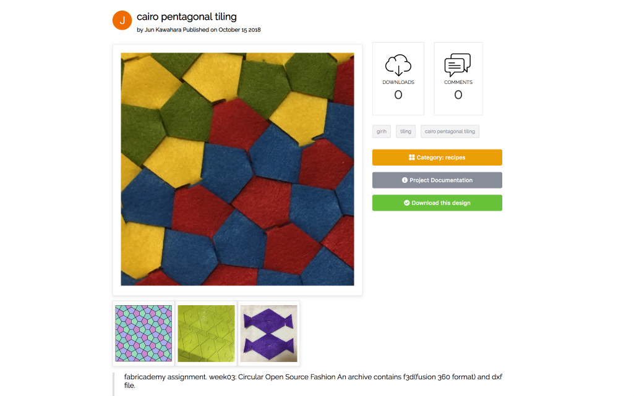
Task: Select the cairo pentagonal tiling tag
Action: point(450,131)
